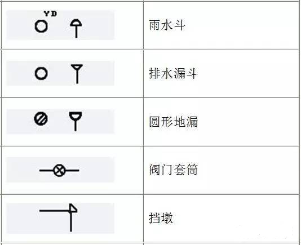Select the 排水漏斗 text label
Image resolution: width=301 pixels, height=245 pixels.
pos(173,73)
